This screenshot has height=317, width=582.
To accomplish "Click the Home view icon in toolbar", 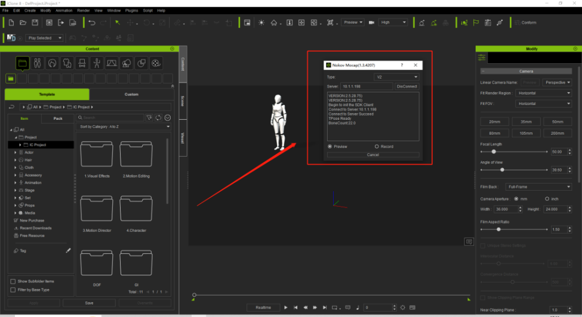I will 274,23.
